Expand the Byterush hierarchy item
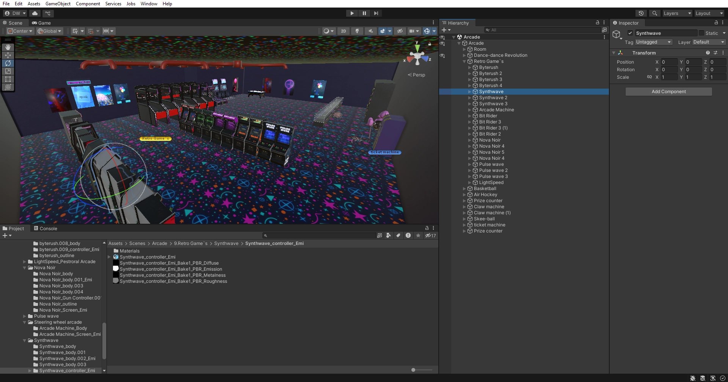This screenshot has width=728, height=382. 469,67
